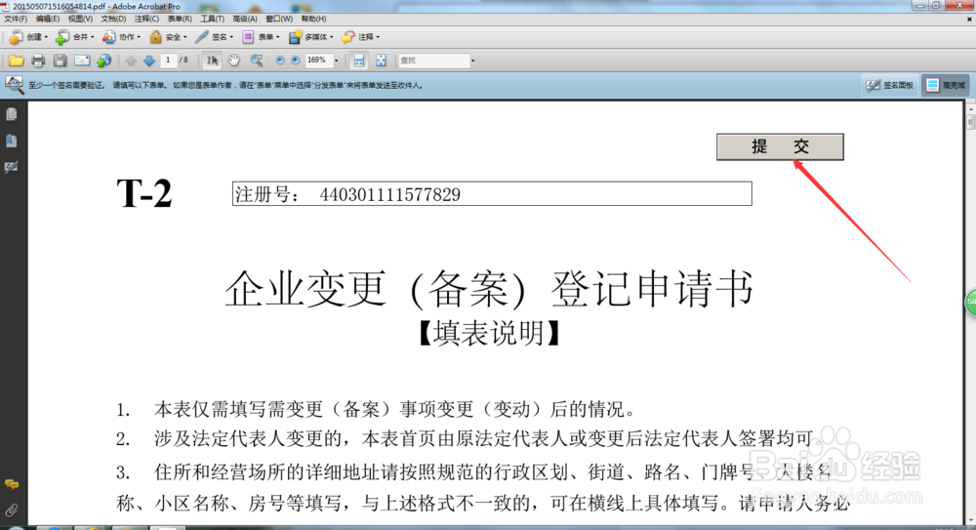
Task: Expand the 多媒体 (Multimedia) toolbar dropdown
Action: (331, 37)
